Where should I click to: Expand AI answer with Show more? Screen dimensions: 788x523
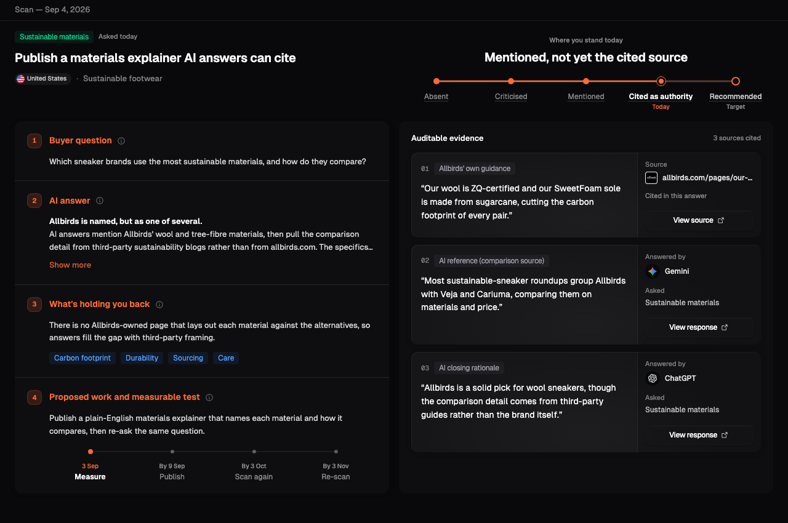coord(70,265)
